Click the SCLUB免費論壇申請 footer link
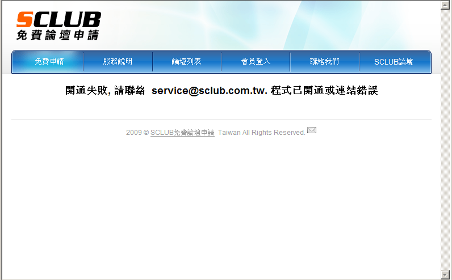 pos(182,133)
